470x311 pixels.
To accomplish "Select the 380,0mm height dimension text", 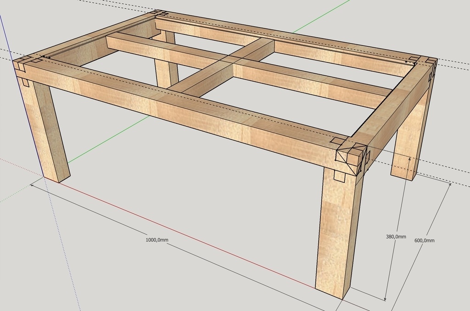I will pos(396,237).
